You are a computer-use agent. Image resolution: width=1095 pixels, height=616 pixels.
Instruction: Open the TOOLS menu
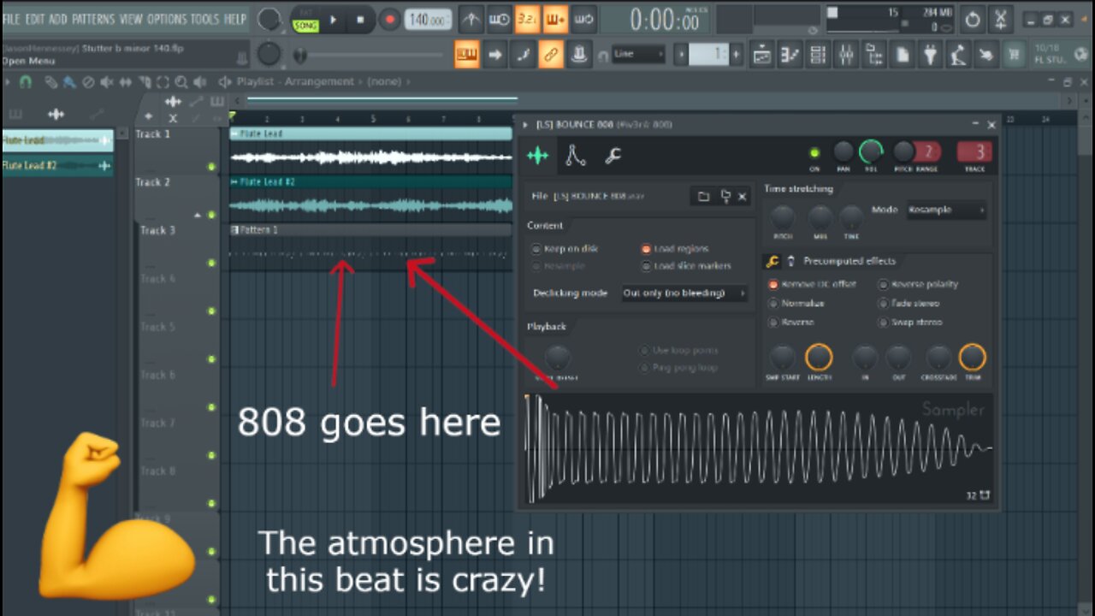click(x=204, y=19)
